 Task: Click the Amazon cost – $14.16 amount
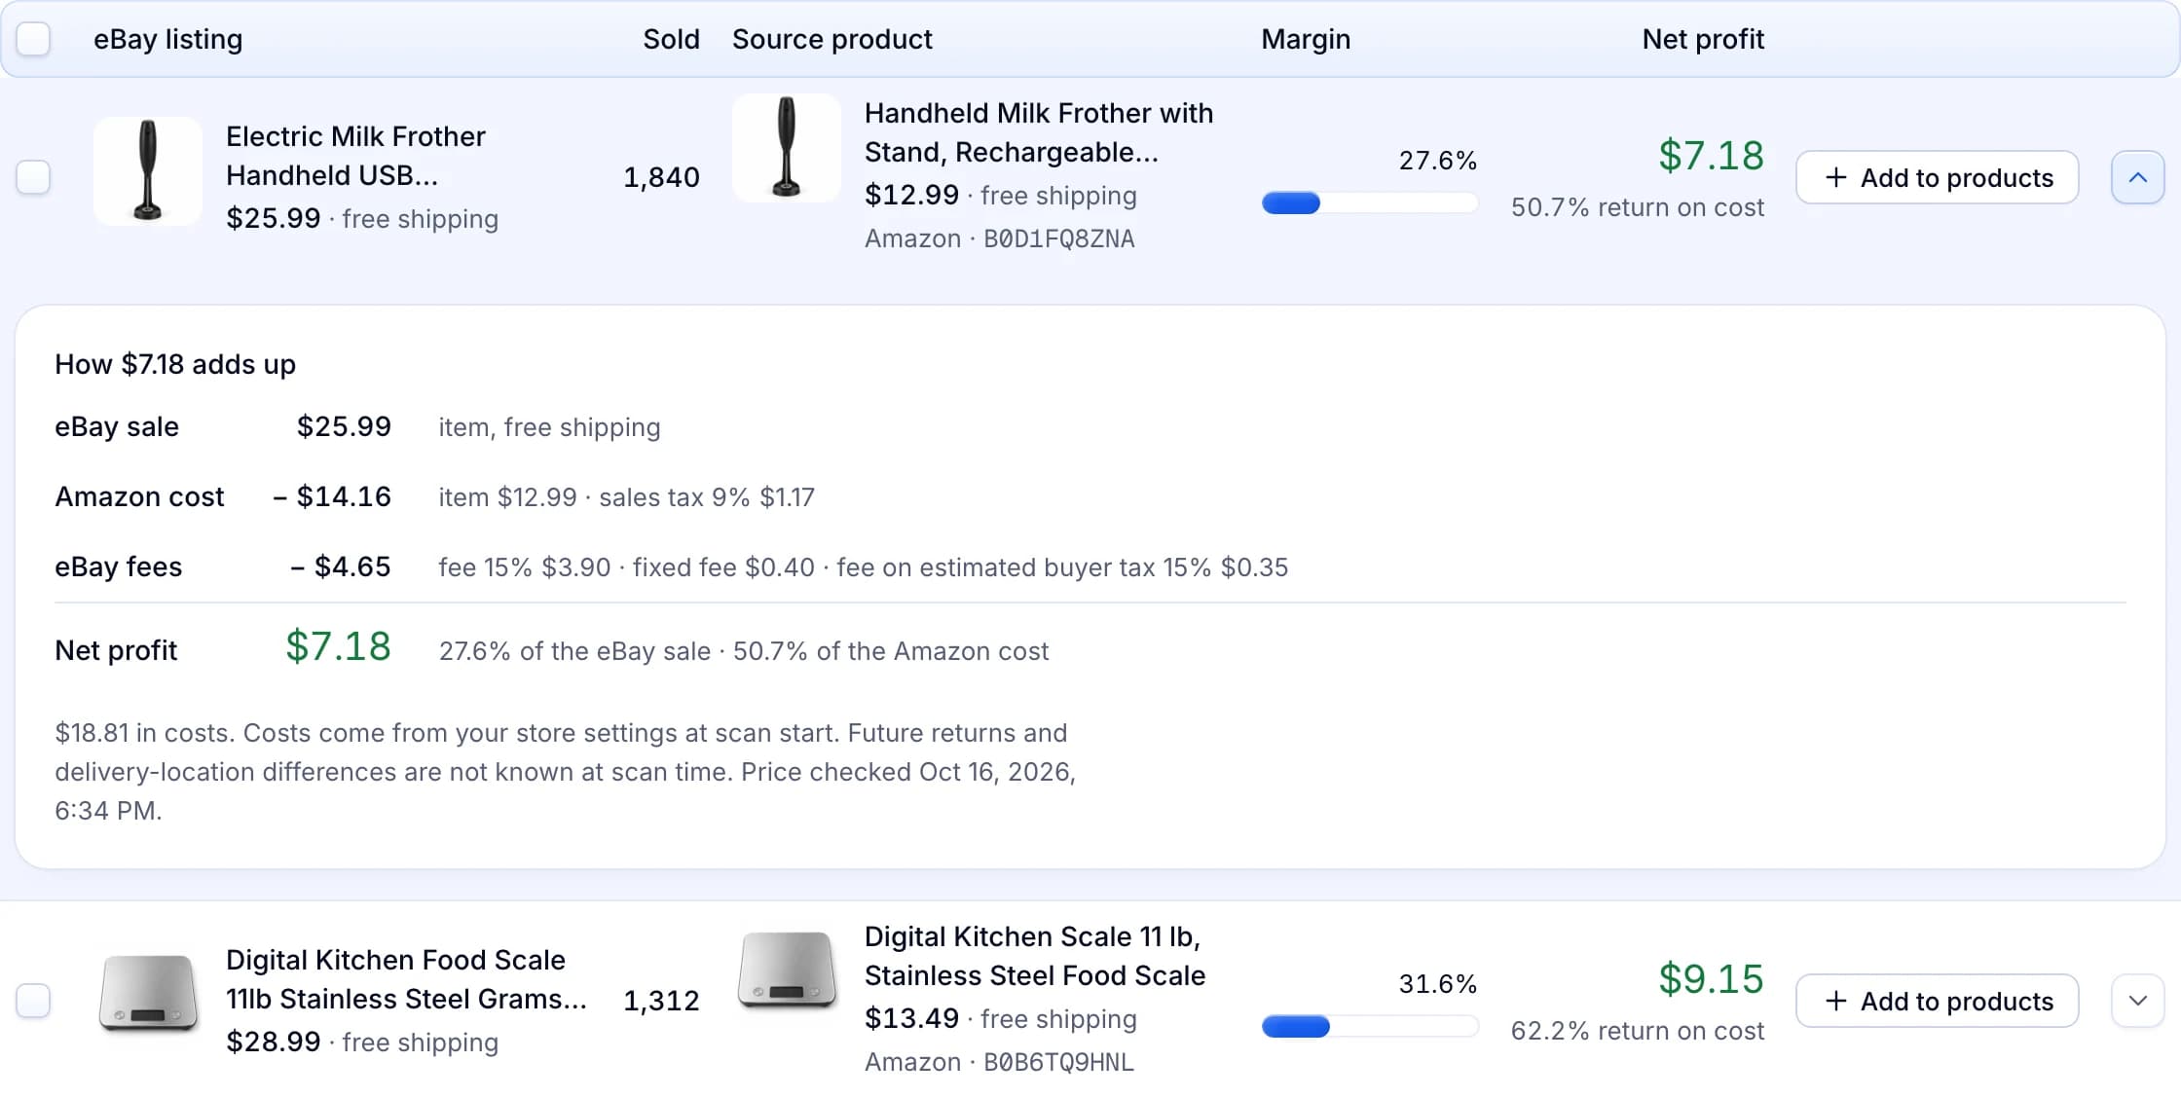click(332, 496)
